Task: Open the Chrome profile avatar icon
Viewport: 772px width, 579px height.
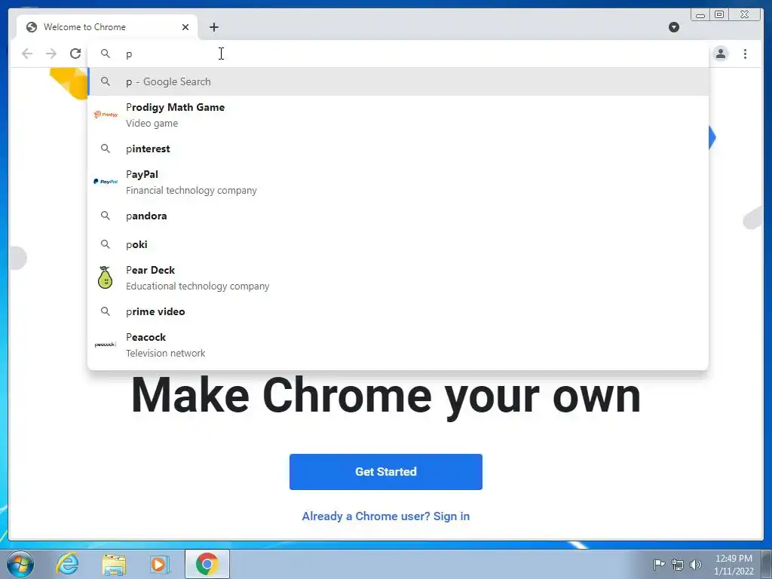Action: [x=721, y=54]
